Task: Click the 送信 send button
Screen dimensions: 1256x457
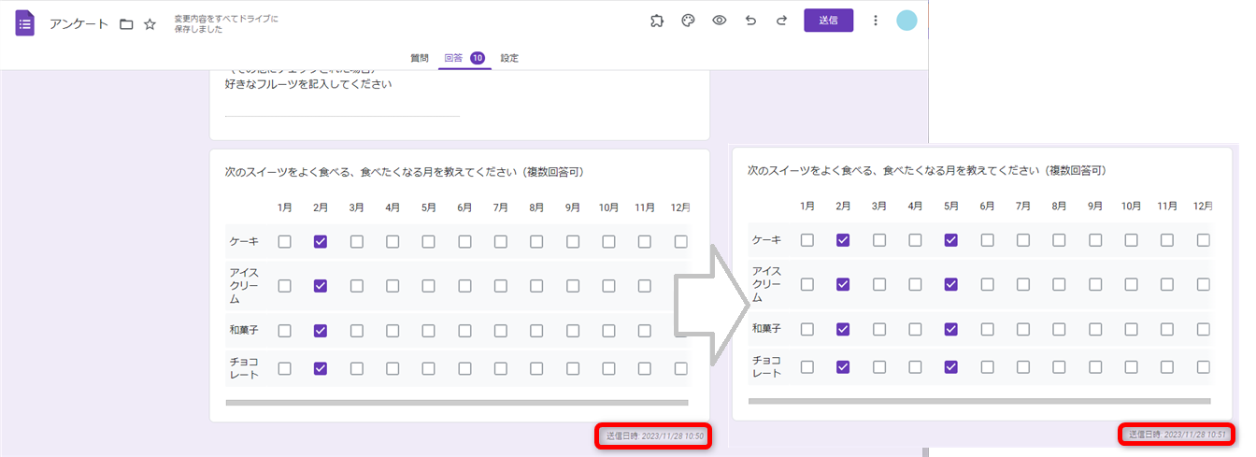Action: [x=828, y=21]
